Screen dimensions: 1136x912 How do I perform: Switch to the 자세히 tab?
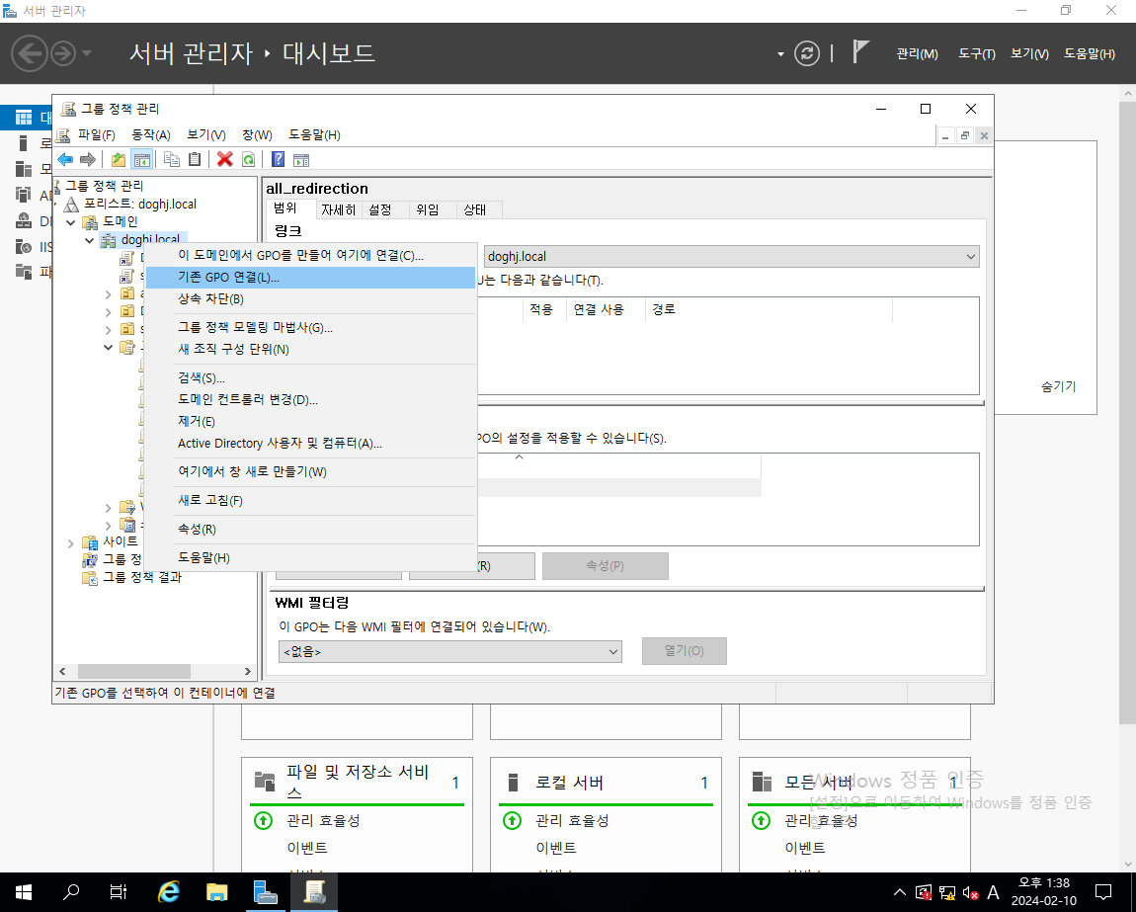(339, 210)
